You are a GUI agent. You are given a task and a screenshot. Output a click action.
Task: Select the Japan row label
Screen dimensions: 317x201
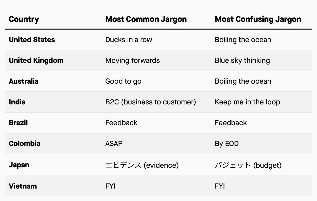point(19,165)
